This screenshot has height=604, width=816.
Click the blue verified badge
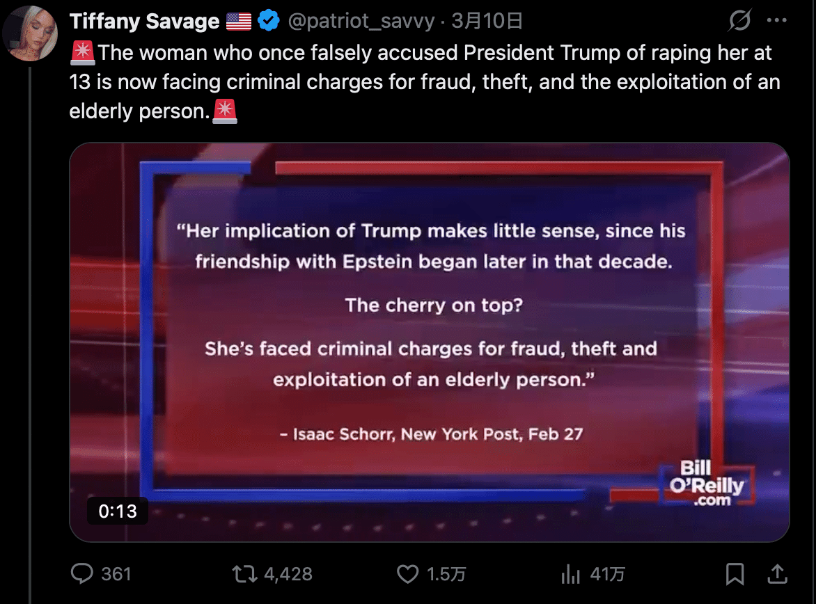(x=268, y=22)
